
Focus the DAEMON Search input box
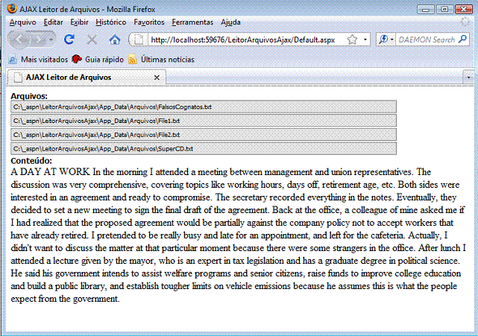(427, 39)
